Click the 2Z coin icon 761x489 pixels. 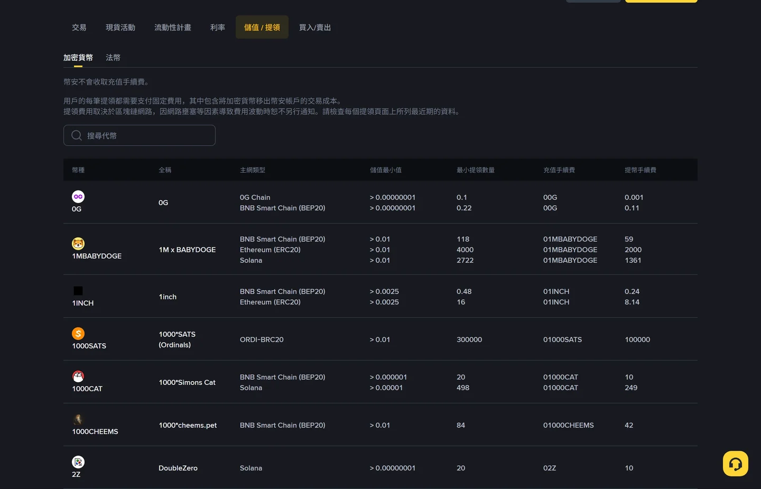point(78,462)
